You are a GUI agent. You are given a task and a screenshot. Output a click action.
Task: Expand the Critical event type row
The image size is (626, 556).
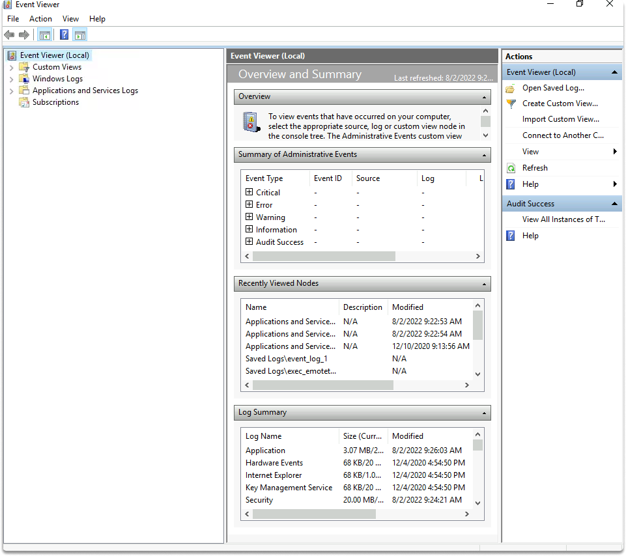tap(249, 192)
